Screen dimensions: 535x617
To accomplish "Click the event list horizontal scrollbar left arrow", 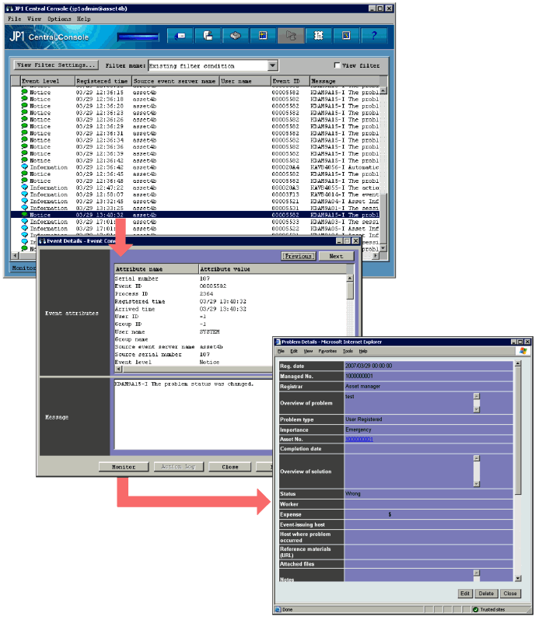I will (x=16, y=256).
